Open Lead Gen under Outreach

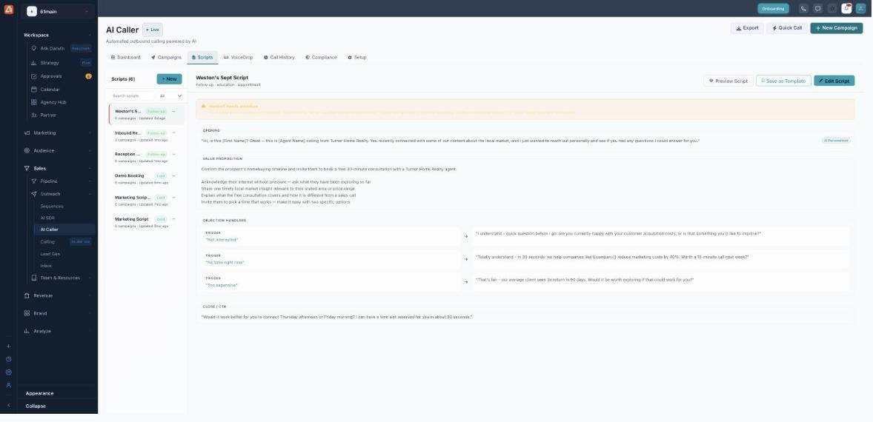coord(64,254)
